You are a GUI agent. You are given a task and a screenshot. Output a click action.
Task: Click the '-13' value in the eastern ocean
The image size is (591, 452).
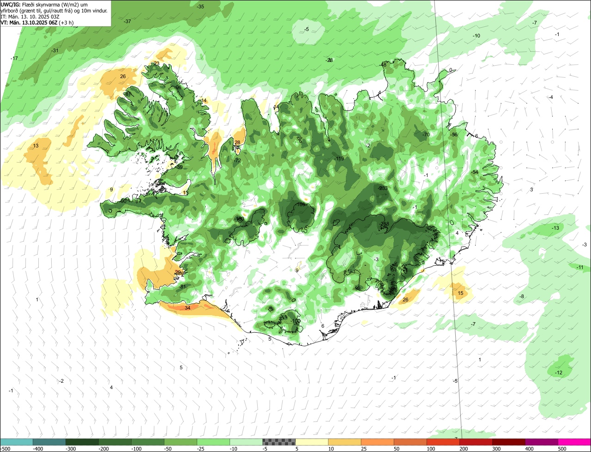coord(555,228)
